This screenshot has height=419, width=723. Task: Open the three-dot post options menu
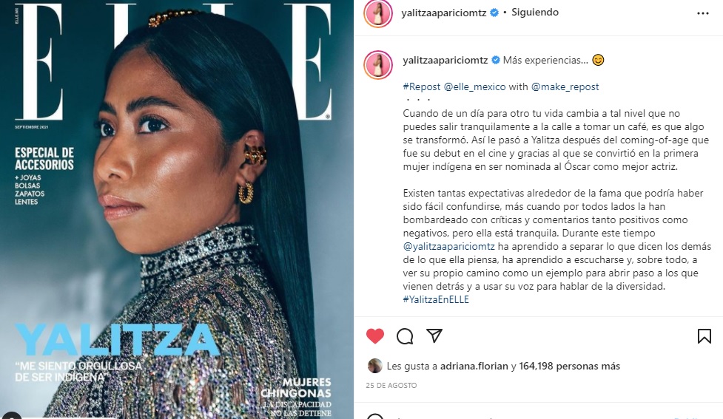[703, 13]
